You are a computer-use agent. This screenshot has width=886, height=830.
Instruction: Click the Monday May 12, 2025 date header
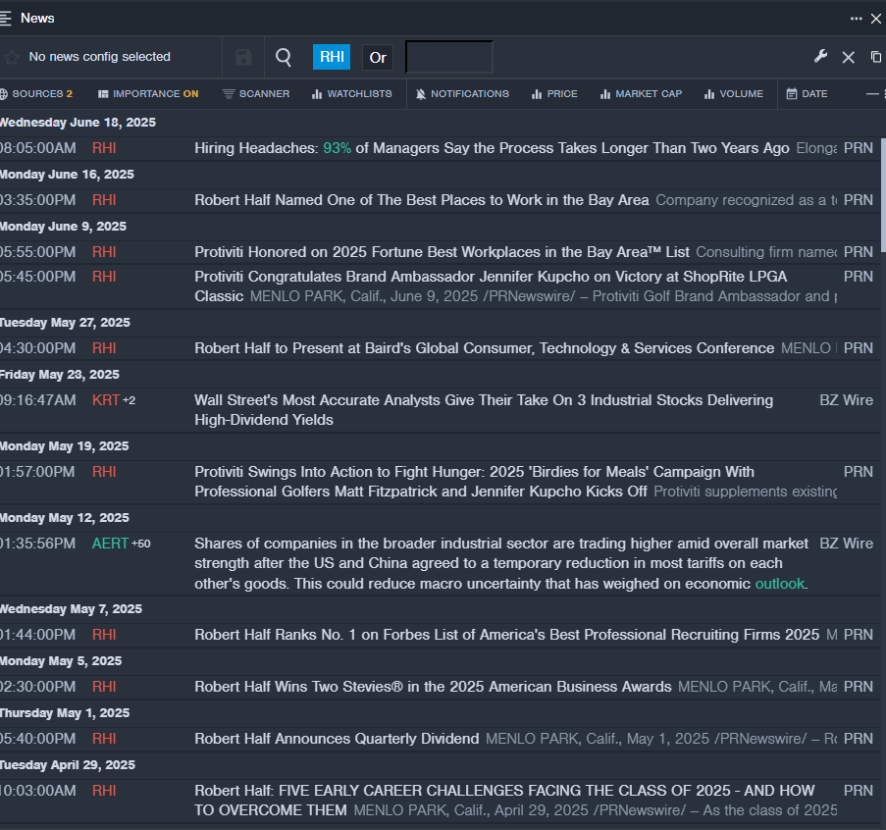(x=65, y=518)
